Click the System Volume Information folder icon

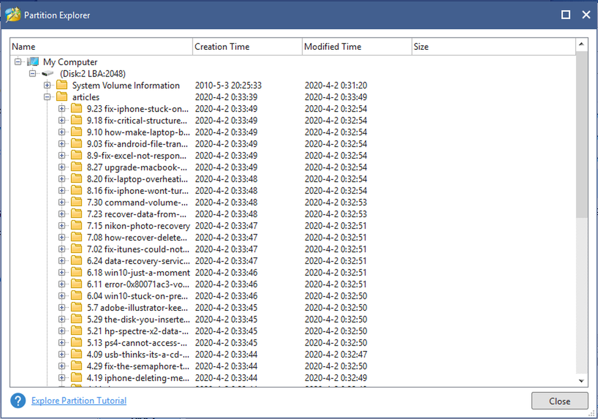62,85
